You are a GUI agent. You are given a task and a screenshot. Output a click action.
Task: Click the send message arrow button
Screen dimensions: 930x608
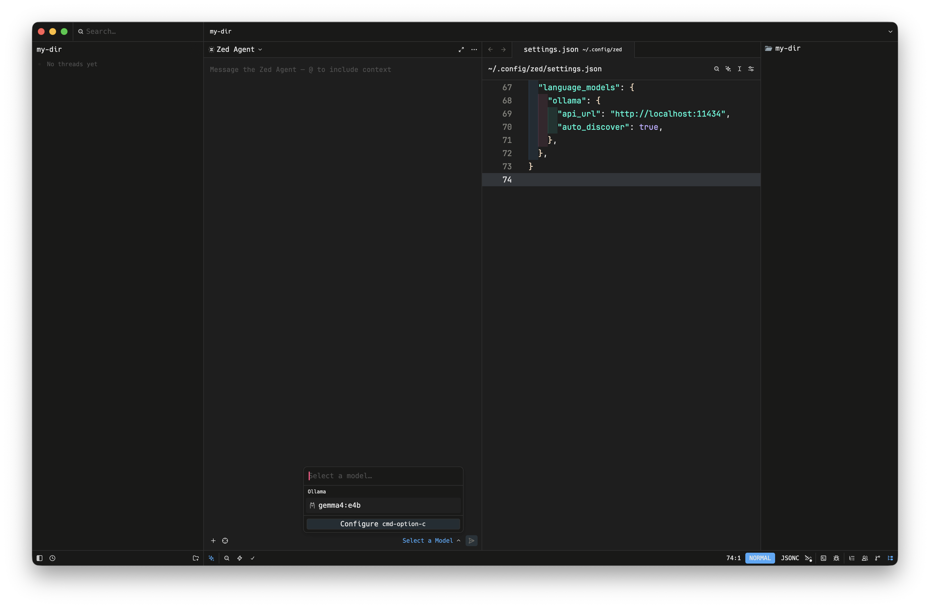[x=472, y=541]
